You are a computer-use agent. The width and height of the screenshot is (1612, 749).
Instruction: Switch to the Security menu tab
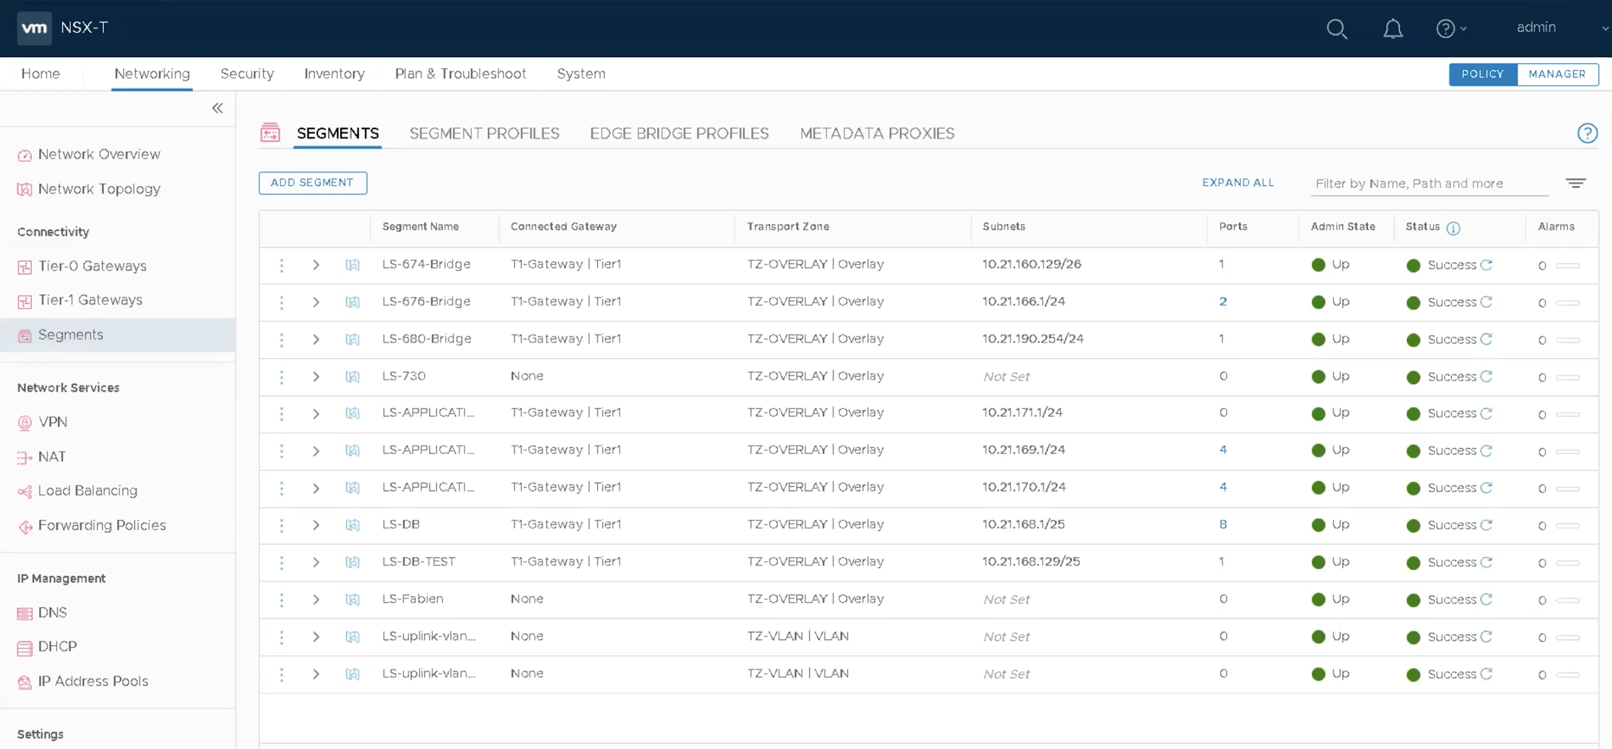247,74
